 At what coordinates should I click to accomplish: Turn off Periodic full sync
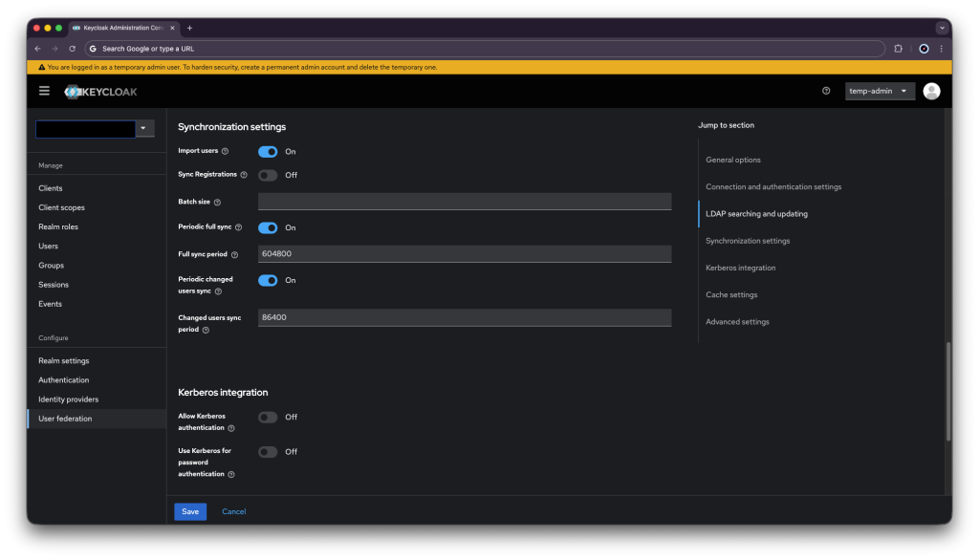coord(268,227)
